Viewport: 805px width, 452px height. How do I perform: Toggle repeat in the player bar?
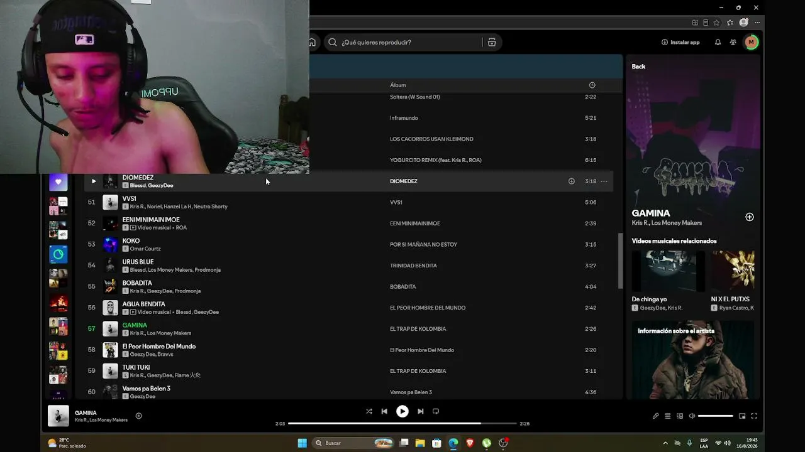coord(436,411)
